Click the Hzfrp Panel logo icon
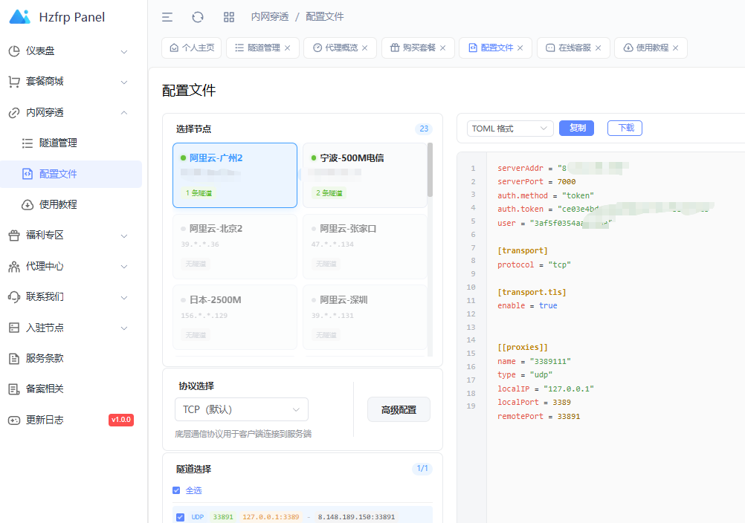 pos(19,16)
